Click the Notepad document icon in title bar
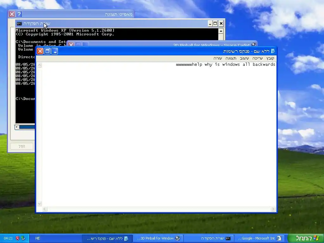The width and height of the screenshot is (324, 243). coord(273,51)
